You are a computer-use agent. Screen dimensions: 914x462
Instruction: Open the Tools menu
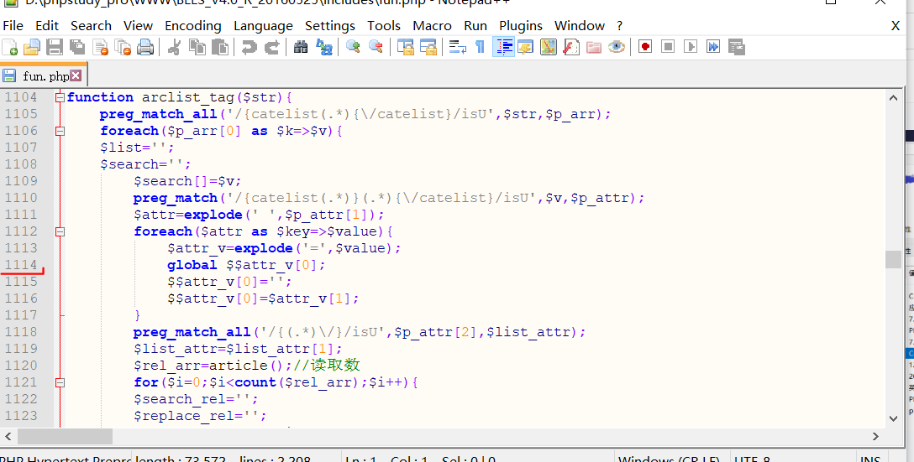point(384,26)
